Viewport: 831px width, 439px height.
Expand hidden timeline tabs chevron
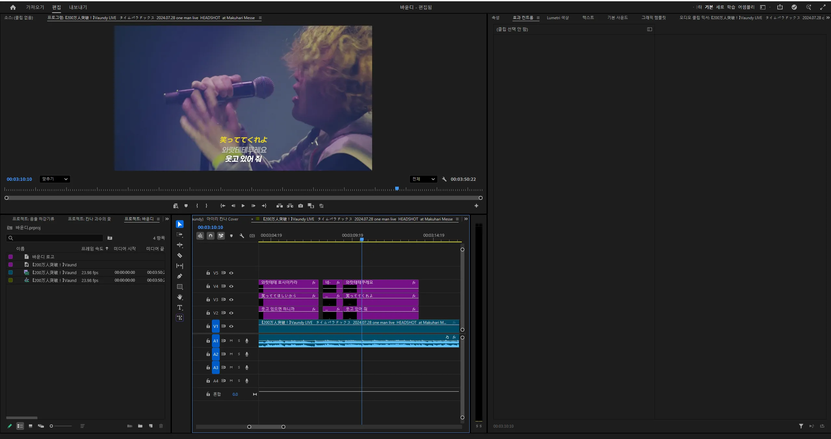[x=466, y=219]
